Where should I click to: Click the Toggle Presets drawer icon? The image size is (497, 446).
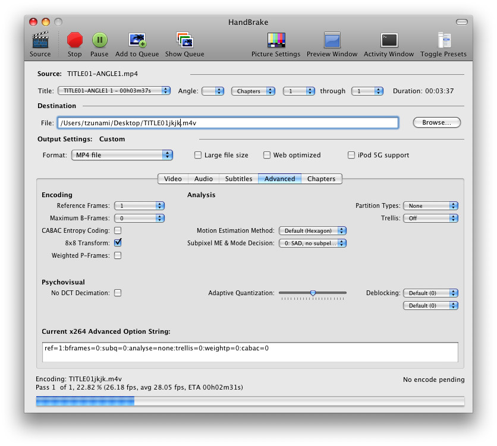point(443,40)
